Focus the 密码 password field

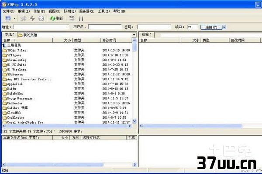click(x=154, y=27)
